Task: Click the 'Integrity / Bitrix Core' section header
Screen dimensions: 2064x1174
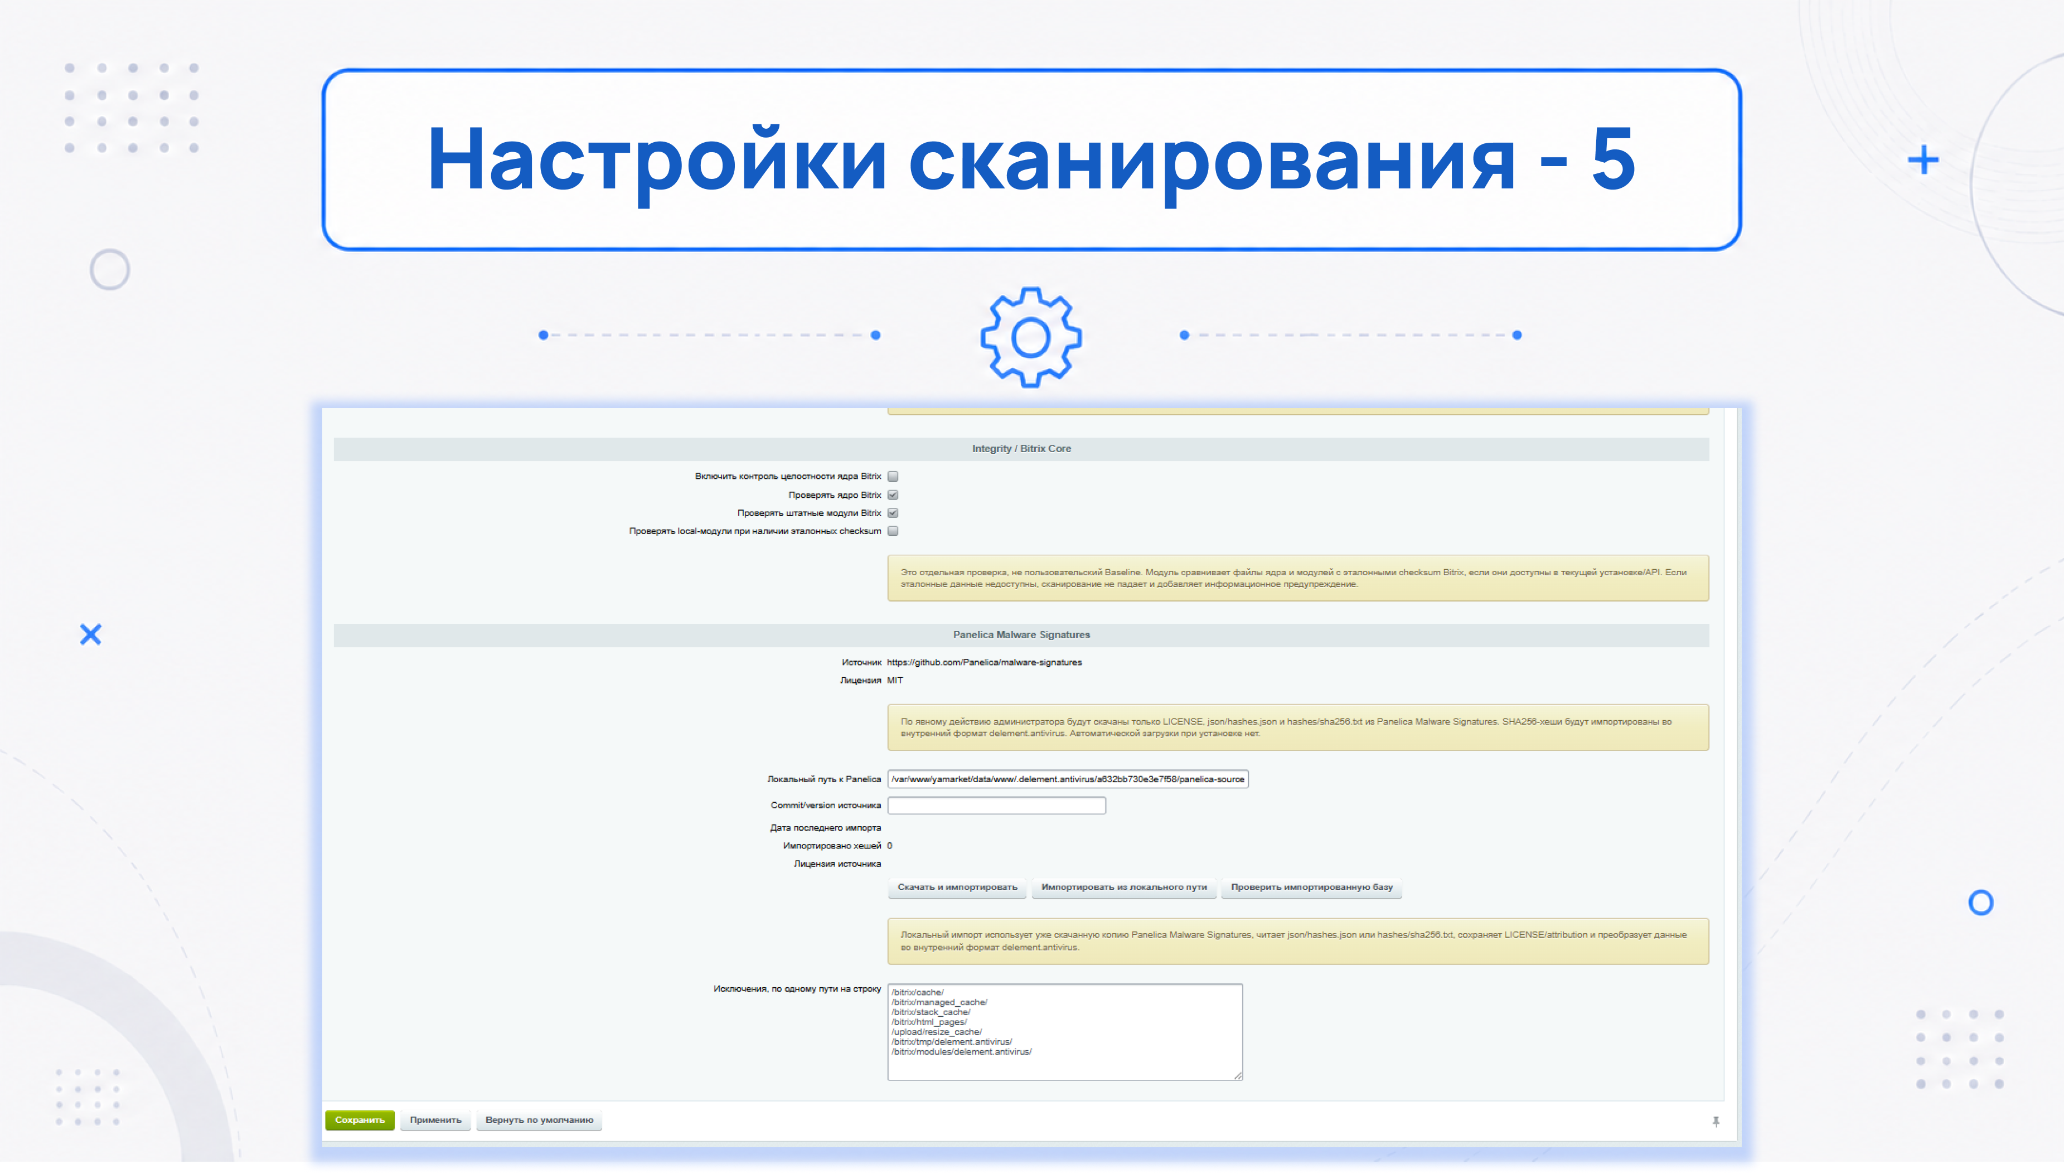Action: click(1021, 449)
